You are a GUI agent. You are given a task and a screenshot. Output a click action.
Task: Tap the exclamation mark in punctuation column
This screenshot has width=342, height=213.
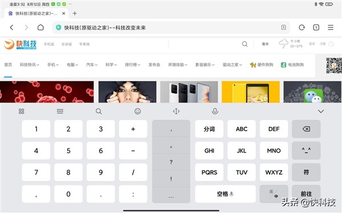(171, 179)
